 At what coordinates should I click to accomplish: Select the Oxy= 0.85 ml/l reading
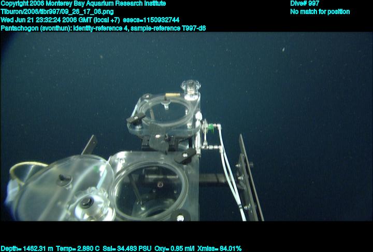(x=175, y=249)
